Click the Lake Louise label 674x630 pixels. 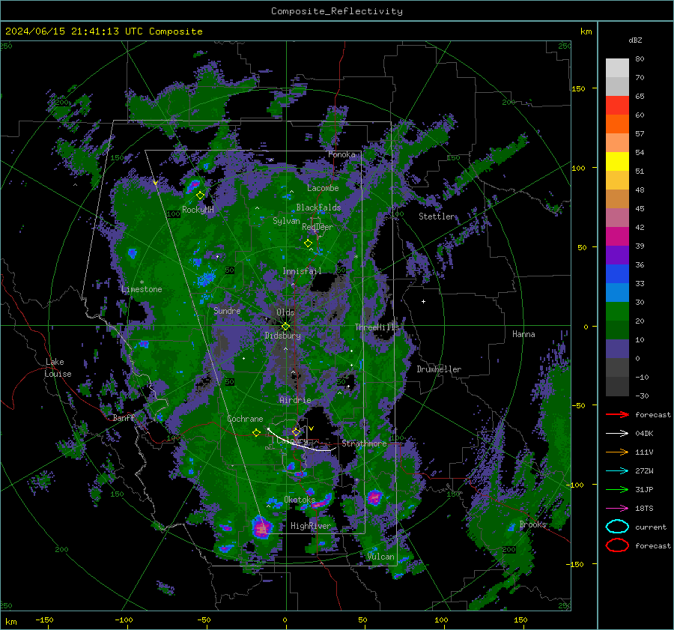(58, 368)
